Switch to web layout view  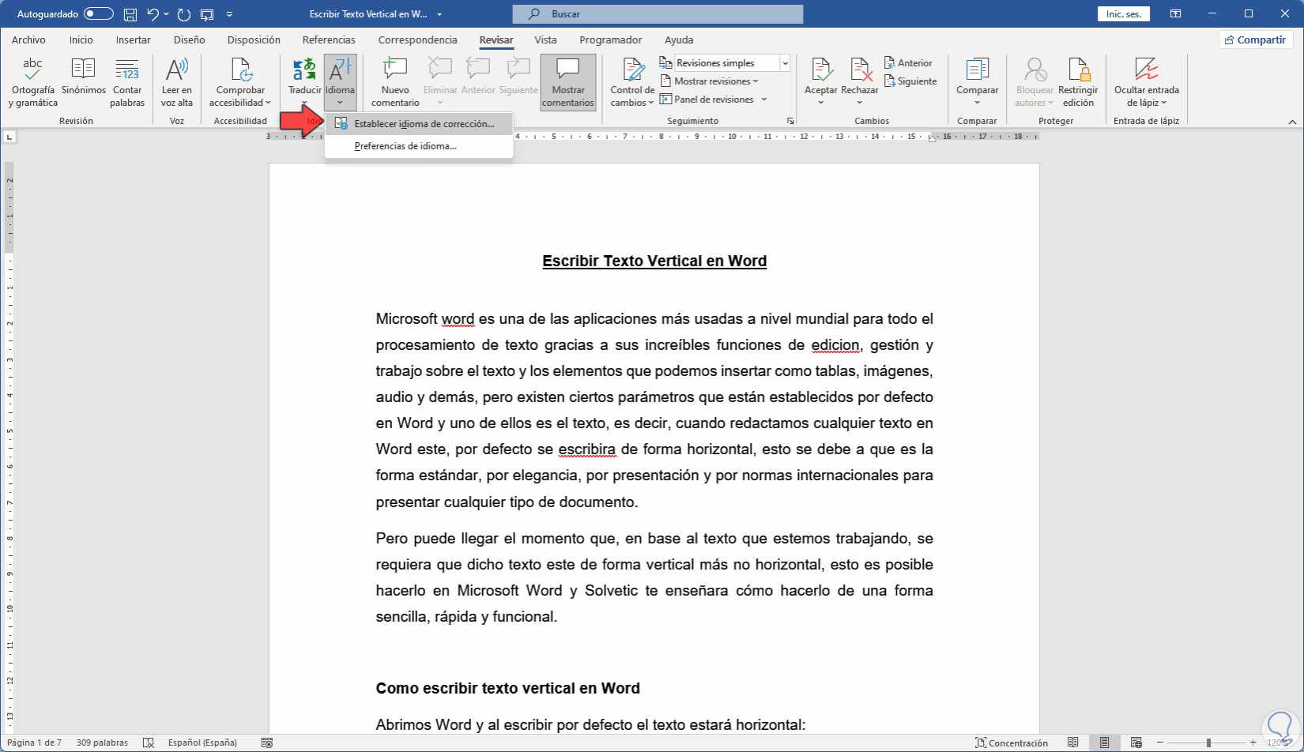(1136, 743)
